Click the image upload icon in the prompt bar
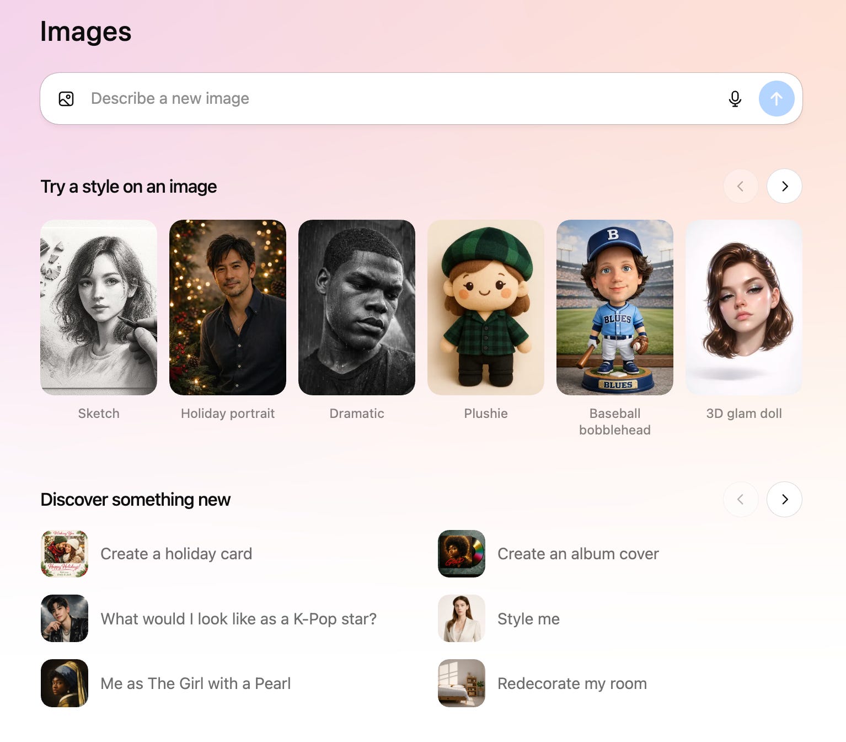Screen dimensions: 846x742 pyautogui.click(x=66, y=98)
